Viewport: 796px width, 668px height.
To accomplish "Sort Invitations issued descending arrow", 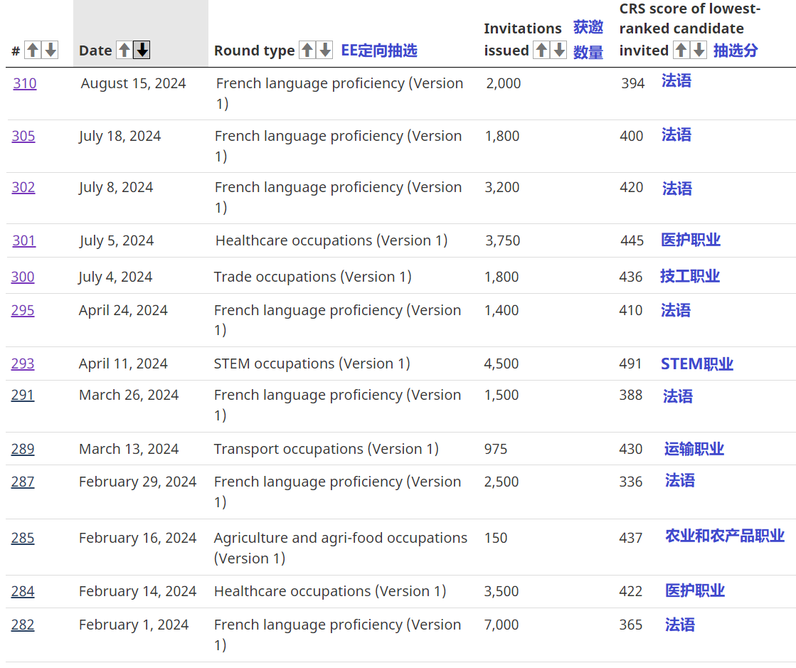I will (x=559, y=50).
